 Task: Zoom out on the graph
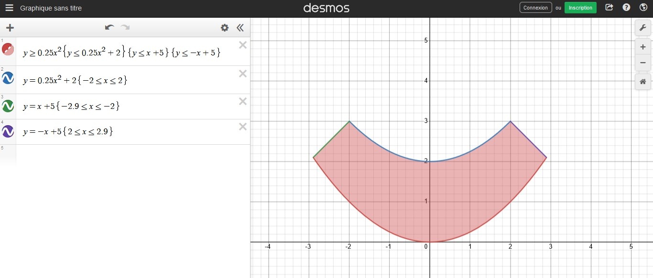click(642, 63)
